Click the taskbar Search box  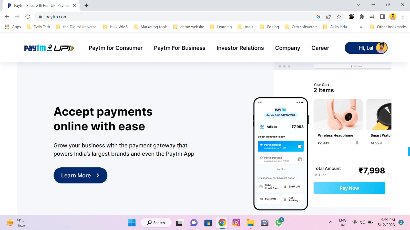click(x=156, y=223)
